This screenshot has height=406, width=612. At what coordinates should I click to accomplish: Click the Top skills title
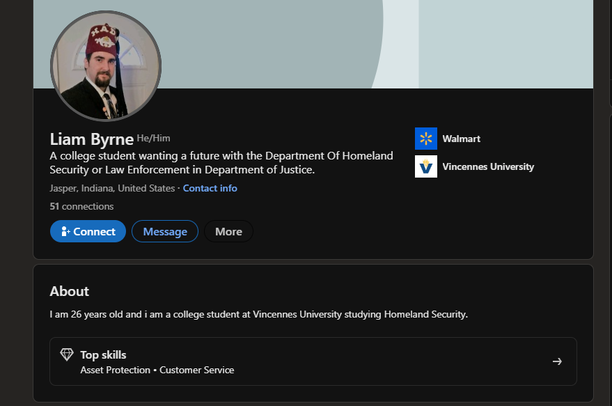[103, 355]
